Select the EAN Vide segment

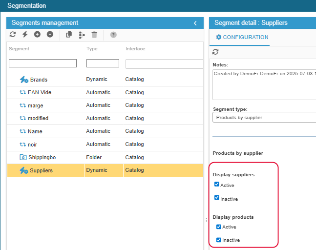pyautogui.click(x=40, y=92)
